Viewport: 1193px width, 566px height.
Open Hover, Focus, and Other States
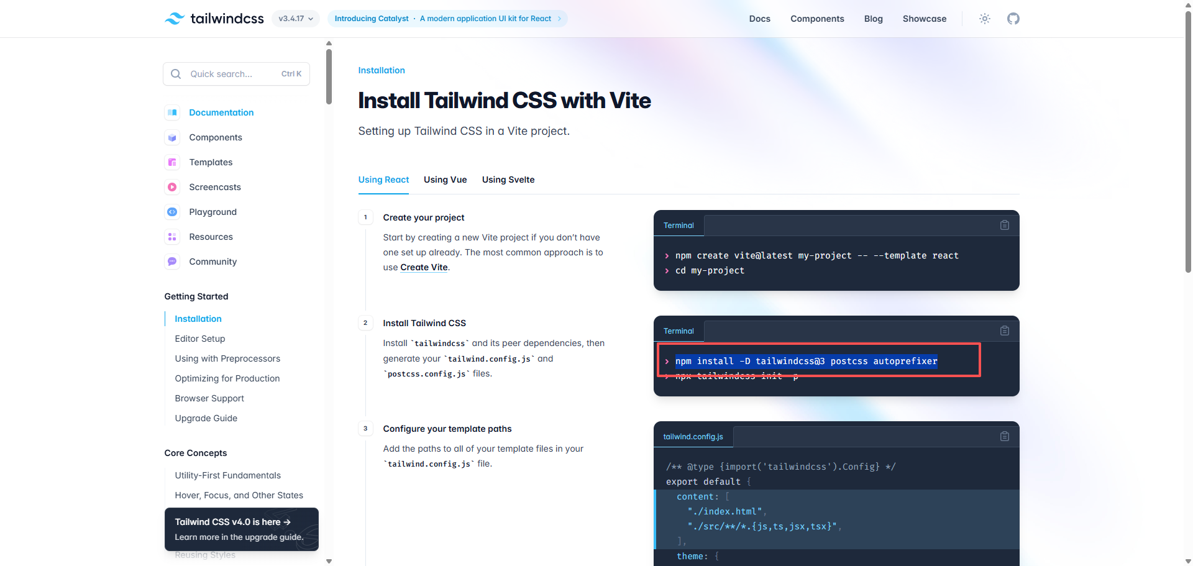click(x=239, y=495)
